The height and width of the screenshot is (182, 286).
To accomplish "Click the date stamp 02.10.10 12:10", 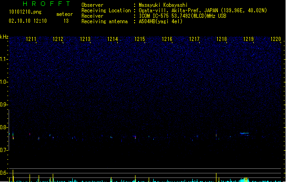I will pos(28,21).
